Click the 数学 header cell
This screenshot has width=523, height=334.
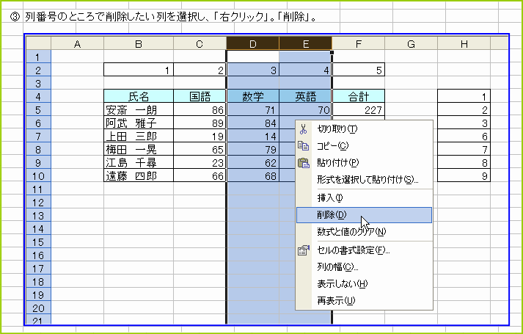(x=253, y=96)
